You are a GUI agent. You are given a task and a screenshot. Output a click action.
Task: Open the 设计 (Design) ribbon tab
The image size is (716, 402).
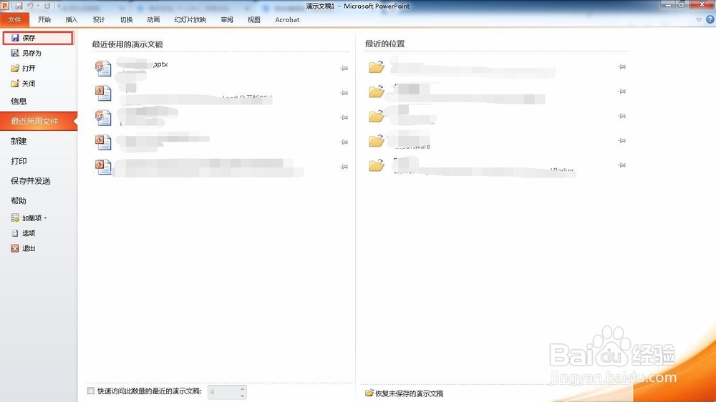tap(99, 19)
